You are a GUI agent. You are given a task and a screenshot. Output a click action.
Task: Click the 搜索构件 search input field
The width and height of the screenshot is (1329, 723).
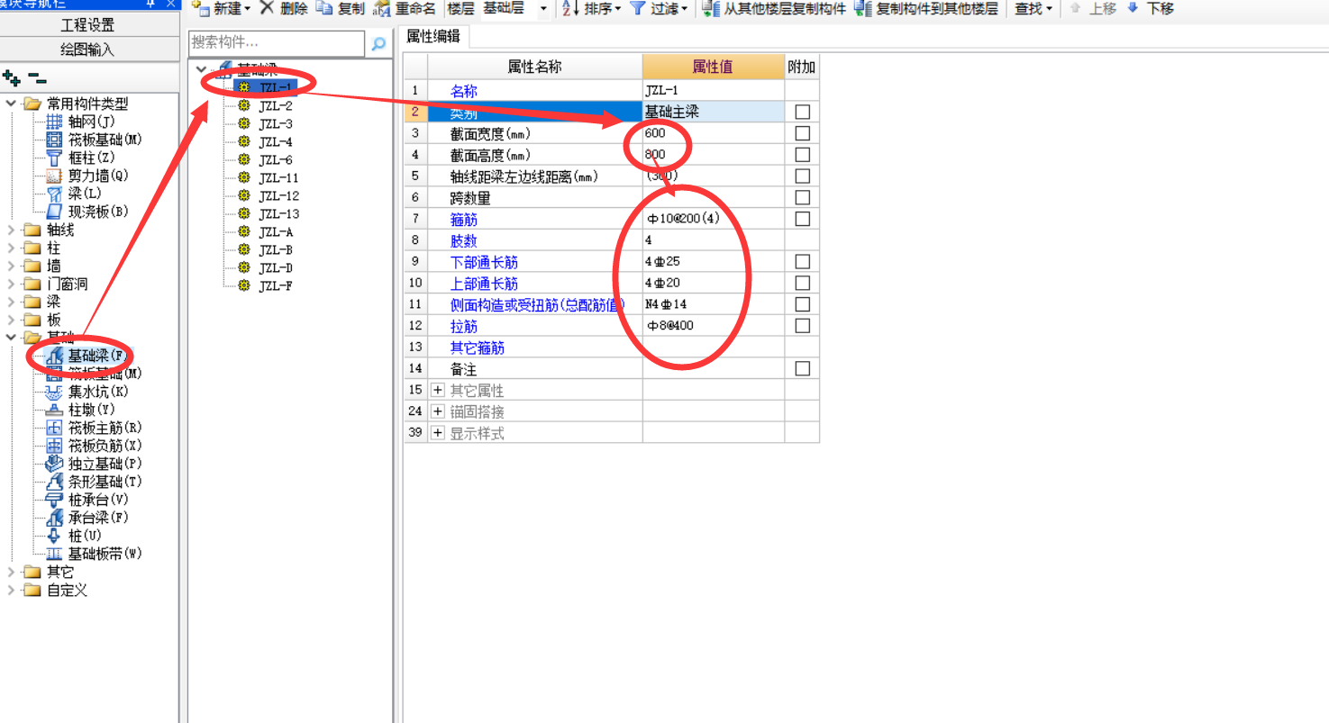(x=277, y=43)
